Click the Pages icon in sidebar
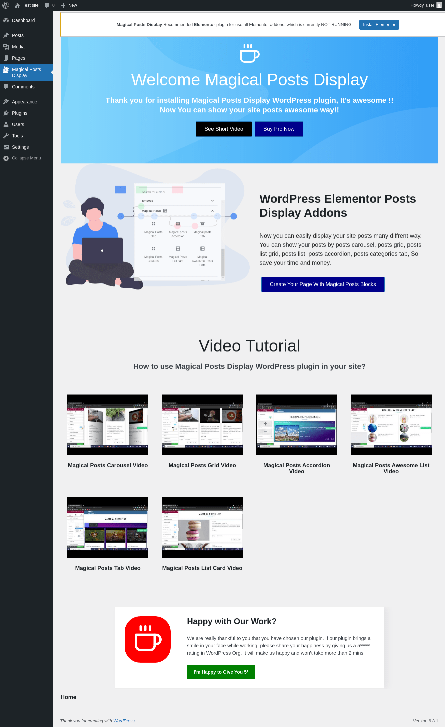 click(x=6, y=58)
